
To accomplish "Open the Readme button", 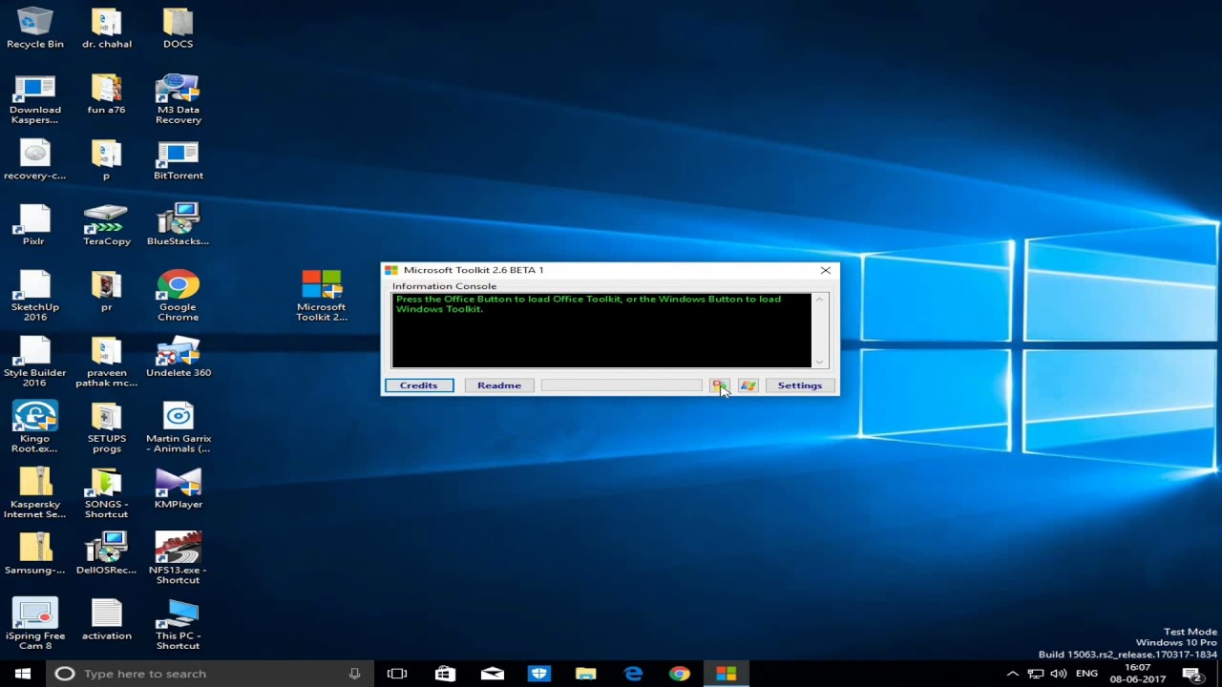I will (499, 385).
